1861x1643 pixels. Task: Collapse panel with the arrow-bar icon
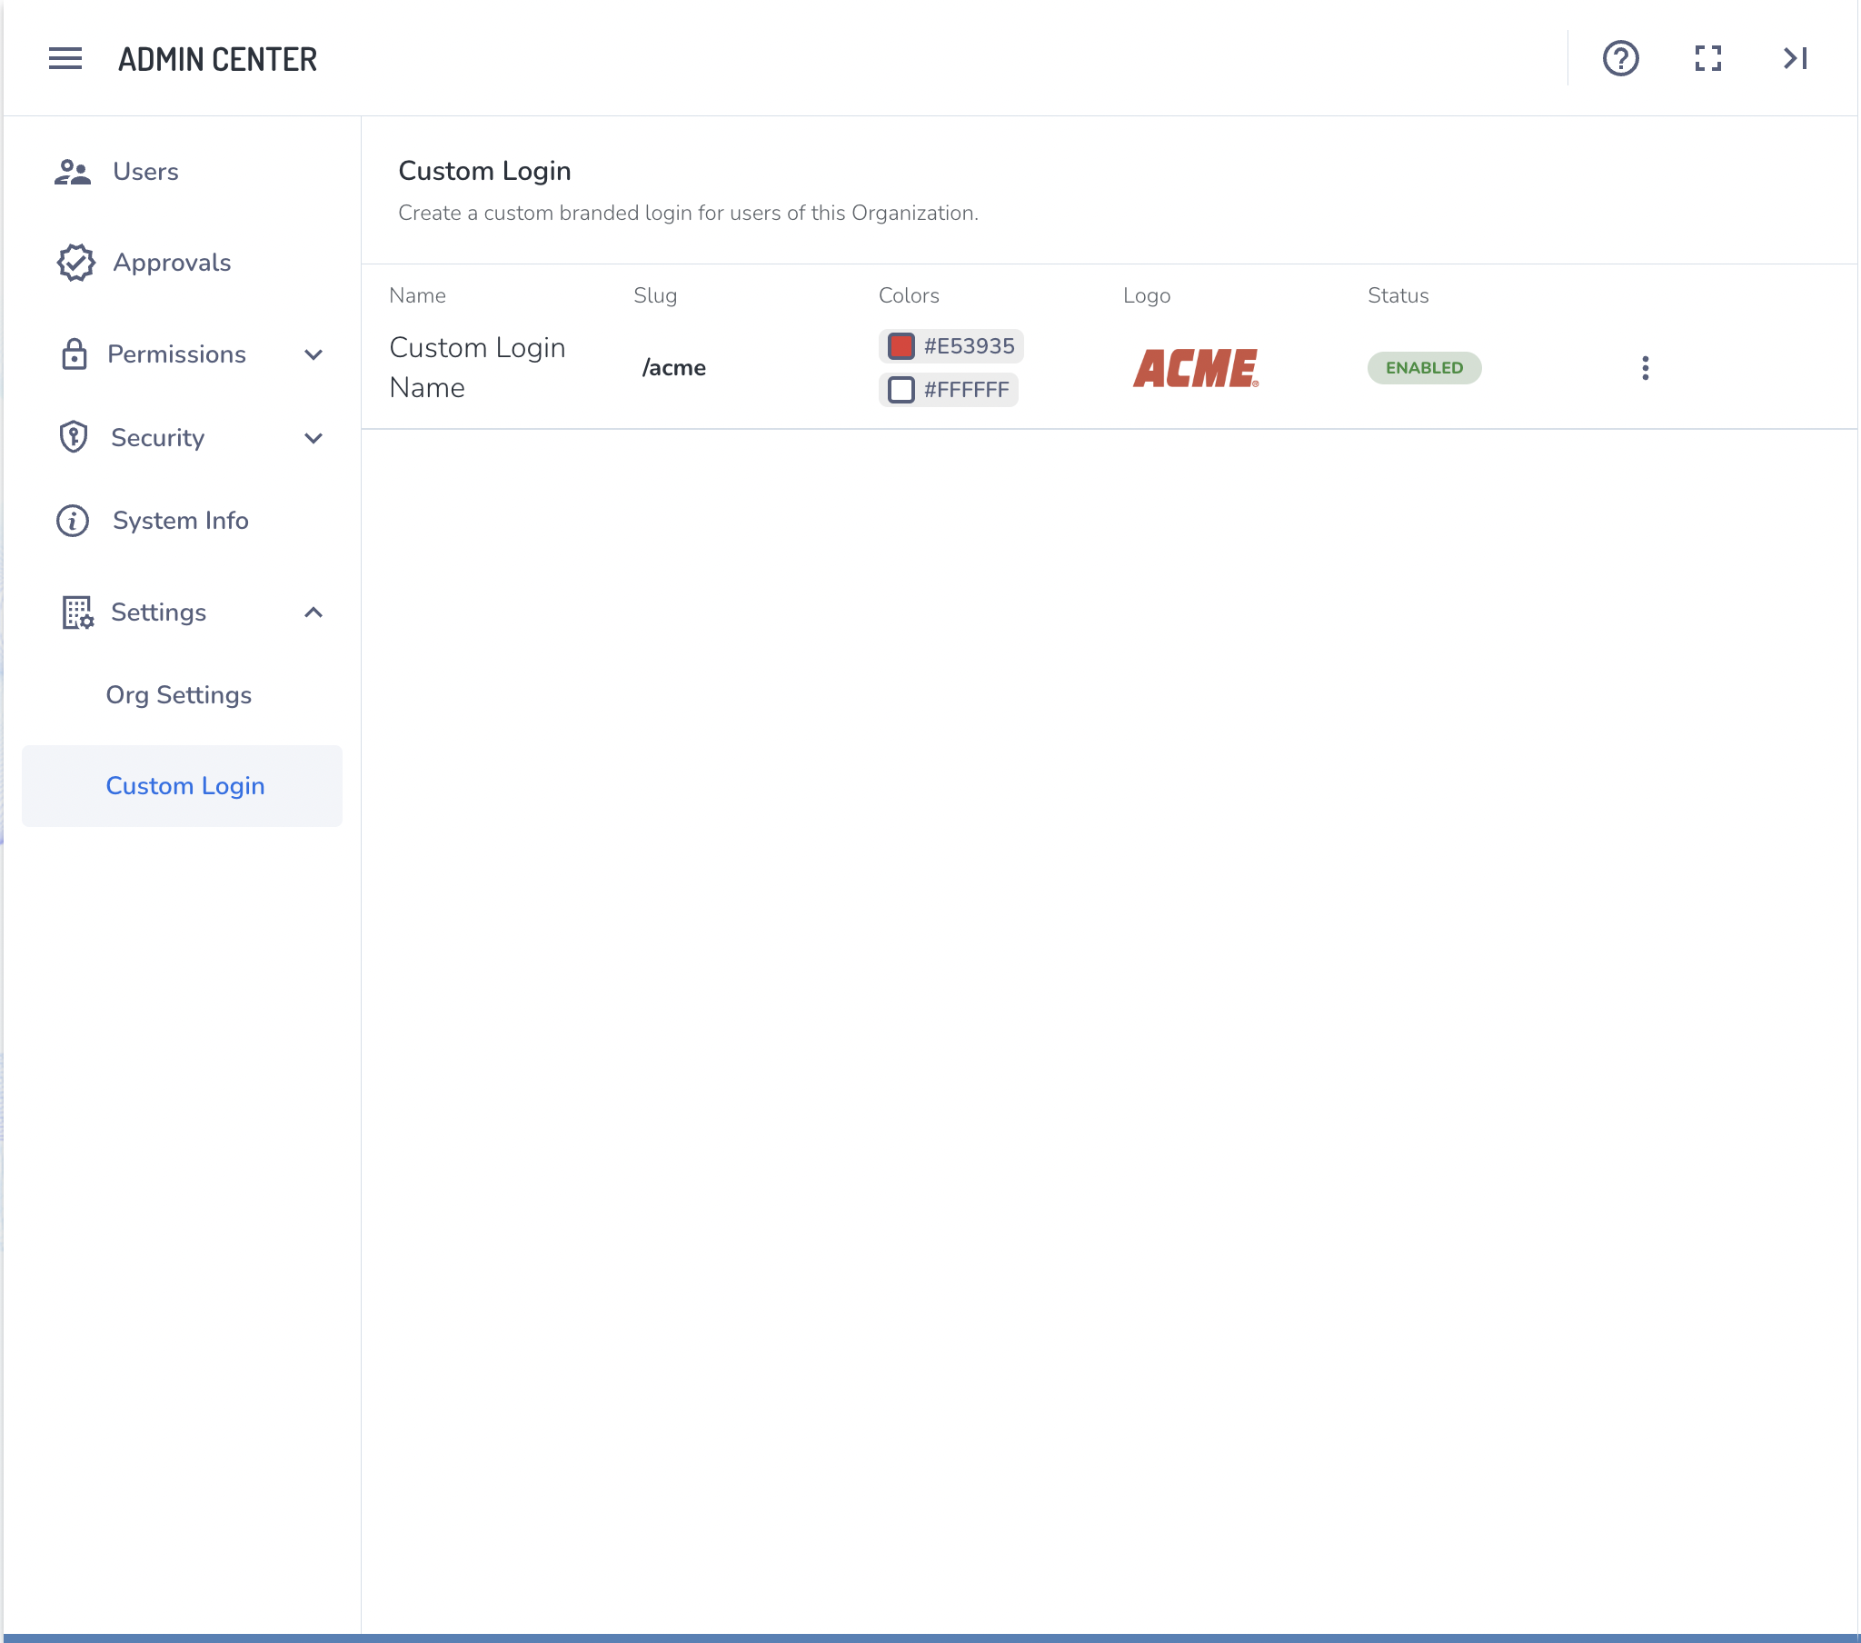[1795, 59]
